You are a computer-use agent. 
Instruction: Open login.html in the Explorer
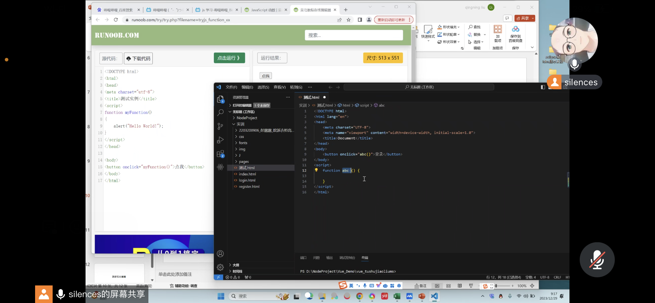point(247,180)
